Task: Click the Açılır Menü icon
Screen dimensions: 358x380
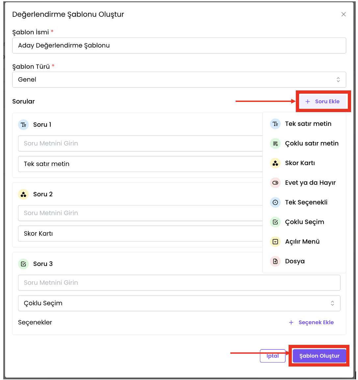Action: pyautogui.click(x=275, y=242)
